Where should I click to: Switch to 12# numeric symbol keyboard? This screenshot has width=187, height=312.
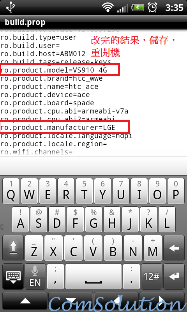(x=152, y=277)
